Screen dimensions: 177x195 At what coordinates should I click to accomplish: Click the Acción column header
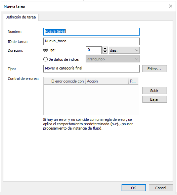pos(107,81)
